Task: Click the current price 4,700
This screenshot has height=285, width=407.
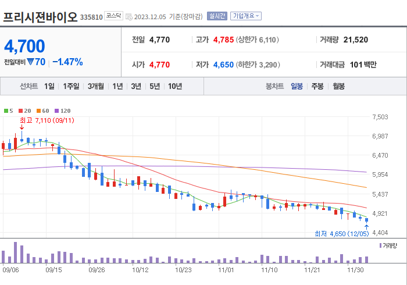Action: [24, 46]
